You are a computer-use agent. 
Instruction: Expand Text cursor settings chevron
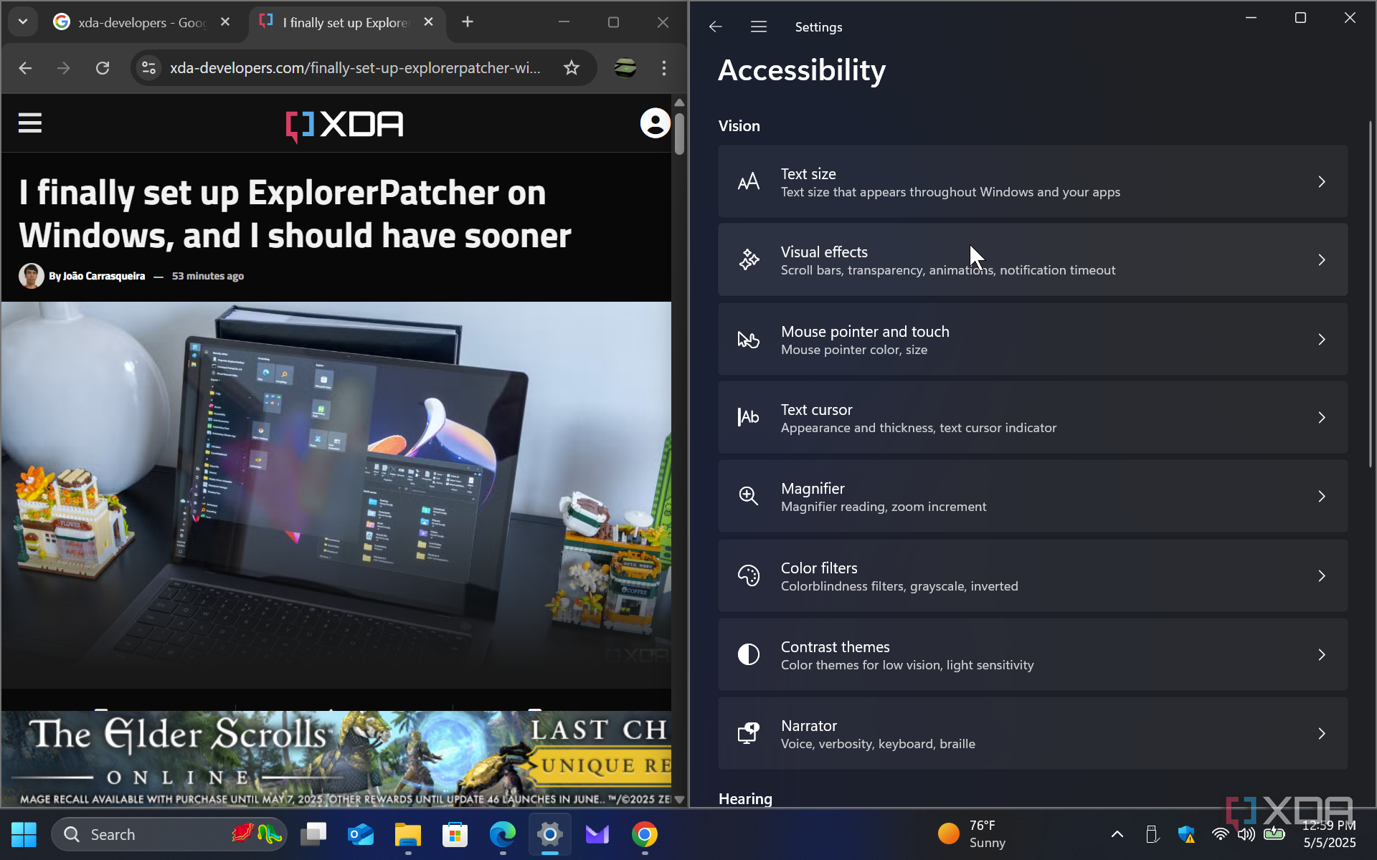click(1322, 418)
